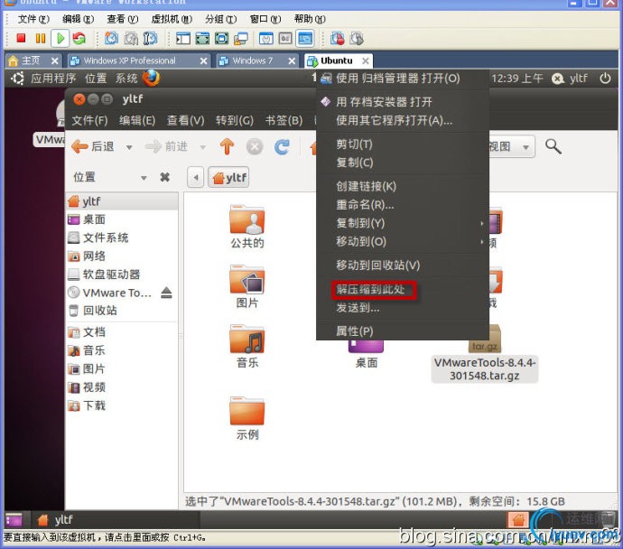This screenshot has height=549, width=623.
Task: Click the take snapshot icon in VMware toolbar
Action: [x=111, y=39]
